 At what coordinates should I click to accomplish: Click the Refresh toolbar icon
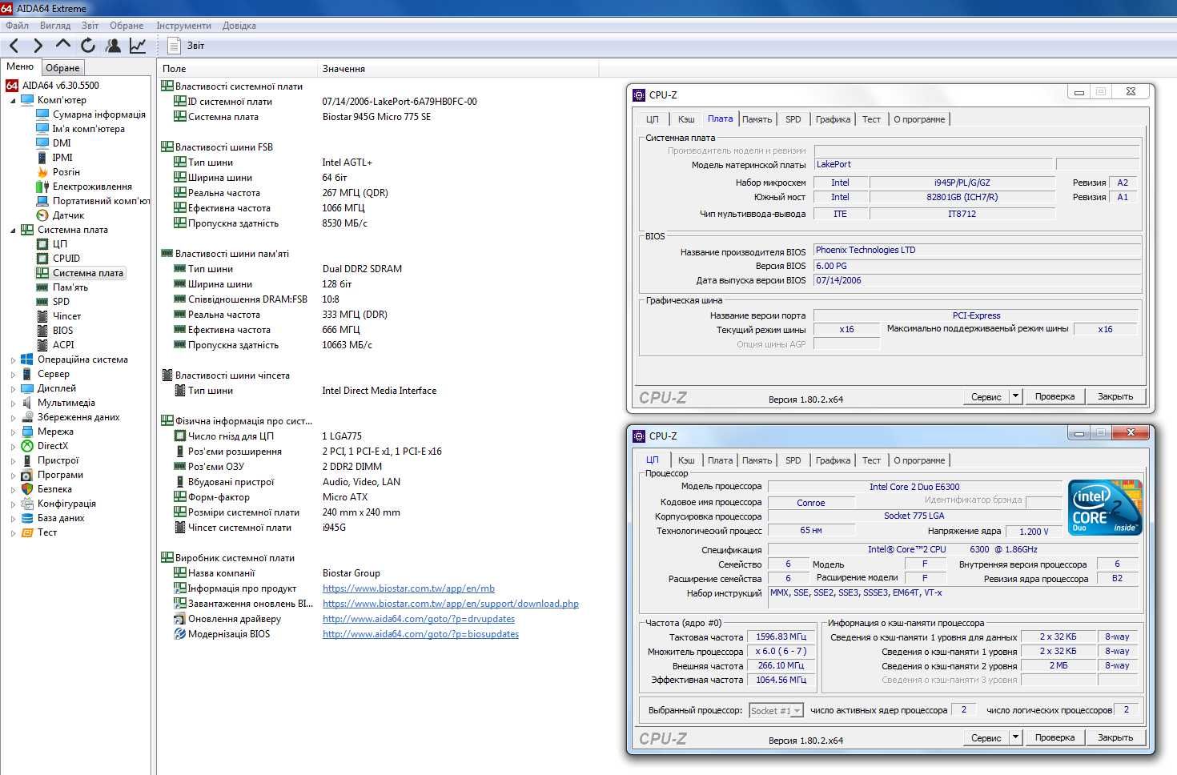(88, 46)
